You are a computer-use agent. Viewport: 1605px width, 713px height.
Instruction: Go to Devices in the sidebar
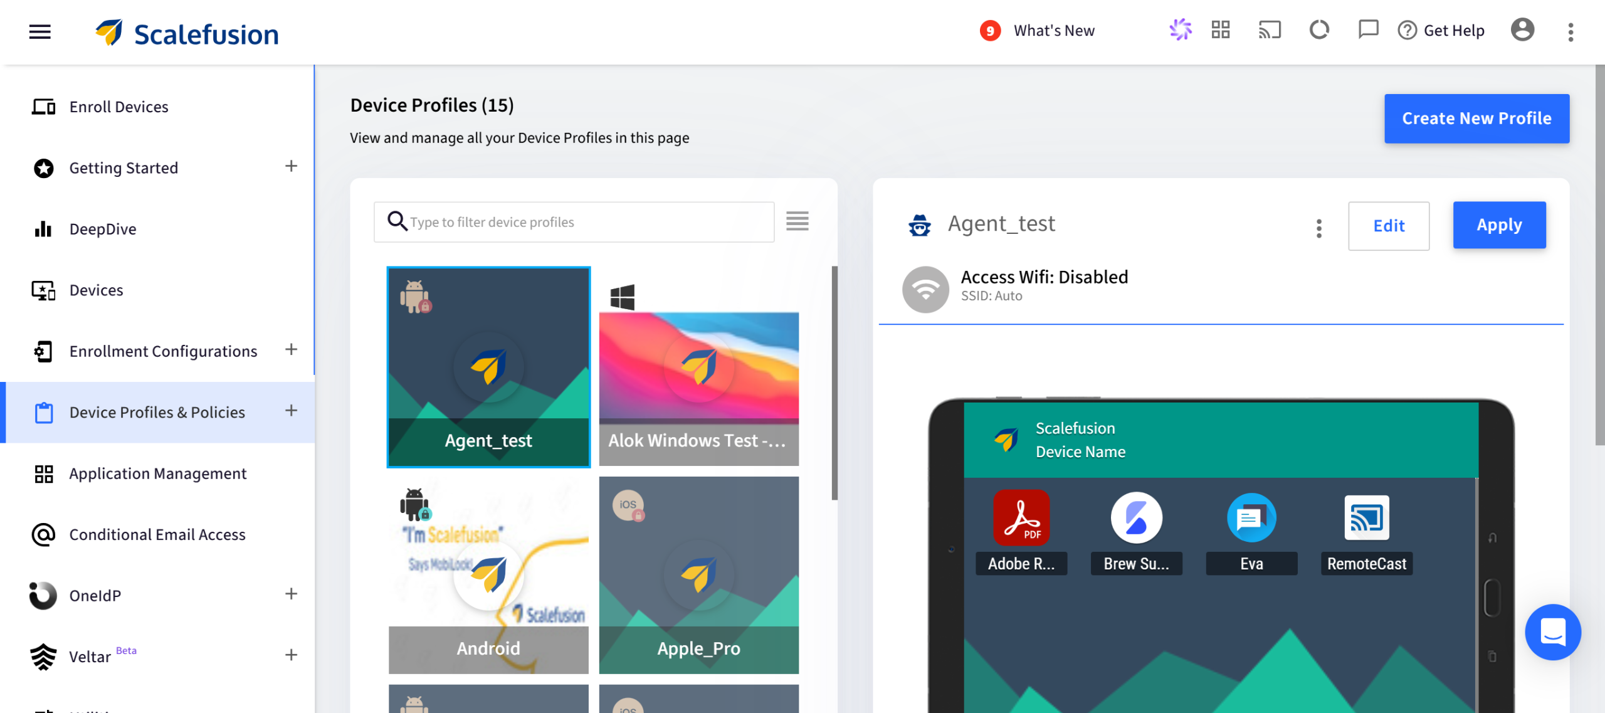96,290
